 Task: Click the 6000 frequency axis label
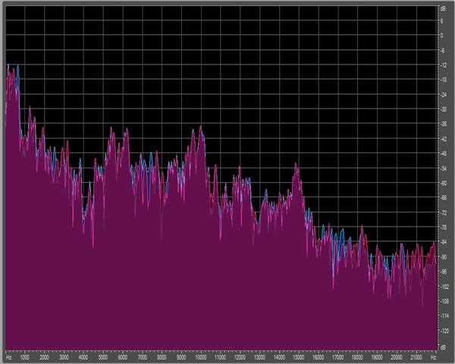coord(123,357)
